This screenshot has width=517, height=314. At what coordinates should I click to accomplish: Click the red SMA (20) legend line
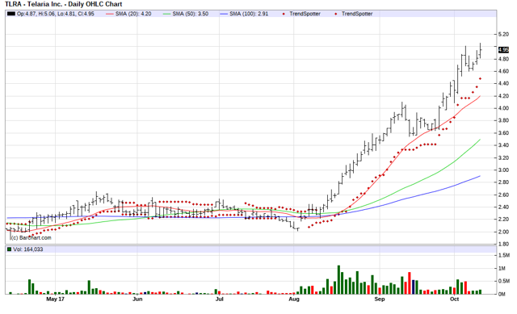pyautogui.click(x=110, y=14)
